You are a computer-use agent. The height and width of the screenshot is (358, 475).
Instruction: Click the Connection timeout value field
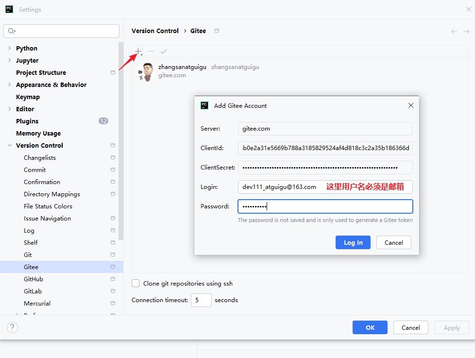point(201,300)
